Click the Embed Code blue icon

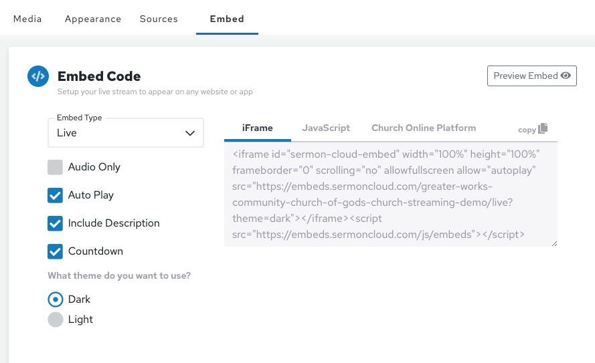37,76
